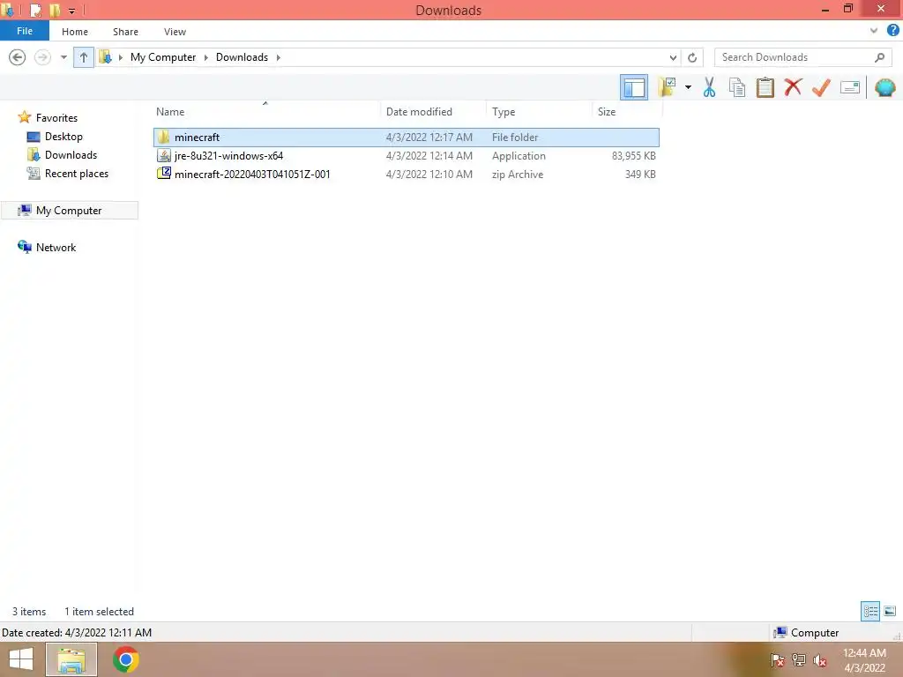
Task: Expand the ribbon with the chevron
Action: pyautogui.click(x=874, y=31)
